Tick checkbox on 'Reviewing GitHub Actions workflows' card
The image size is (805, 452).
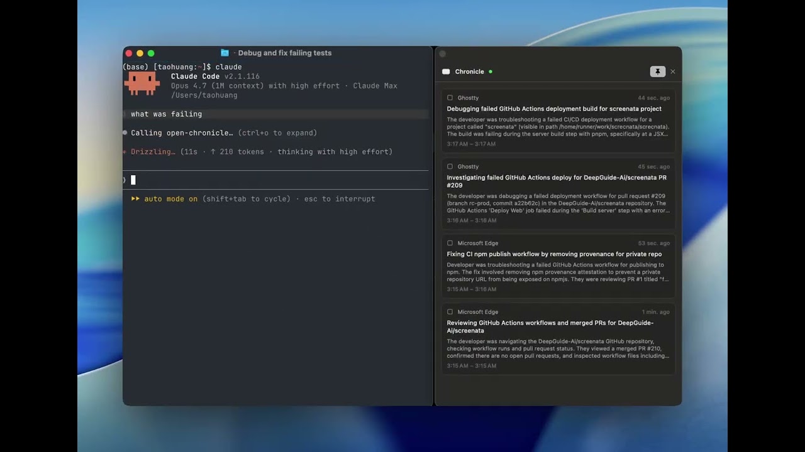click(x=450, y=312)
